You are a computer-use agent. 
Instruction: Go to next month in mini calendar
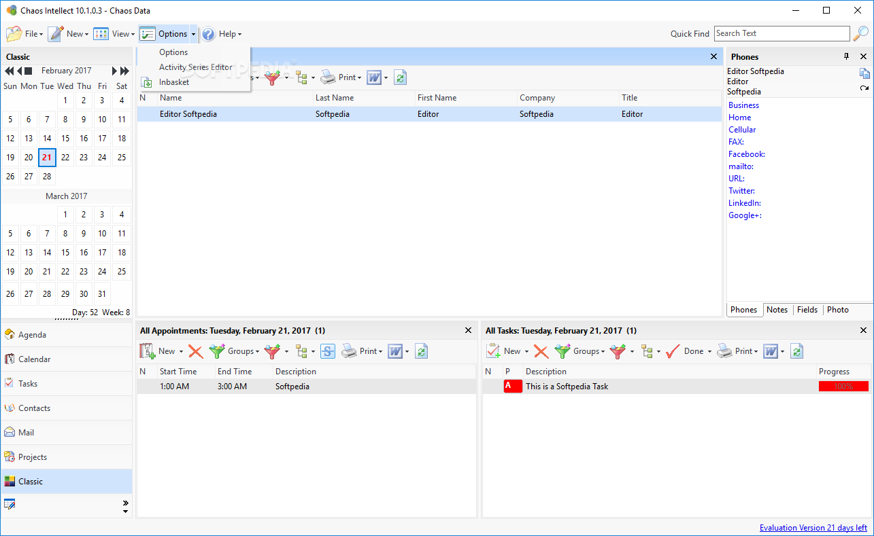coord(115,71)
